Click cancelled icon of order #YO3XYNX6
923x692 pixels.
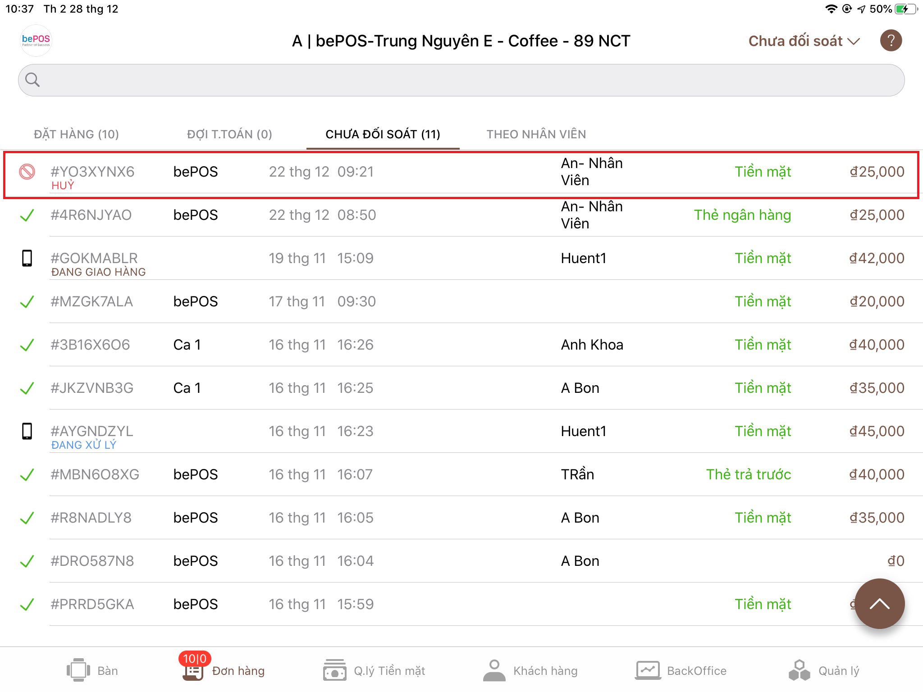point(27,172)
